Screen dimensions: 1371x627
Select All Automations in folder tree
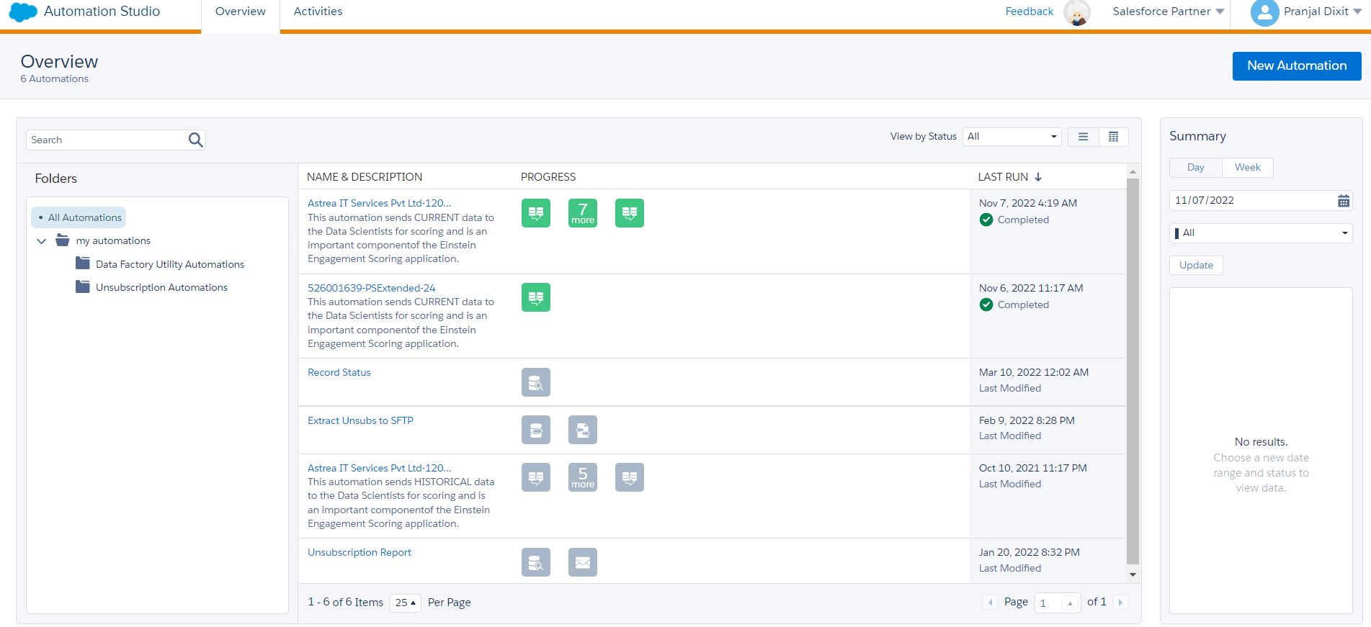[79, 217]
